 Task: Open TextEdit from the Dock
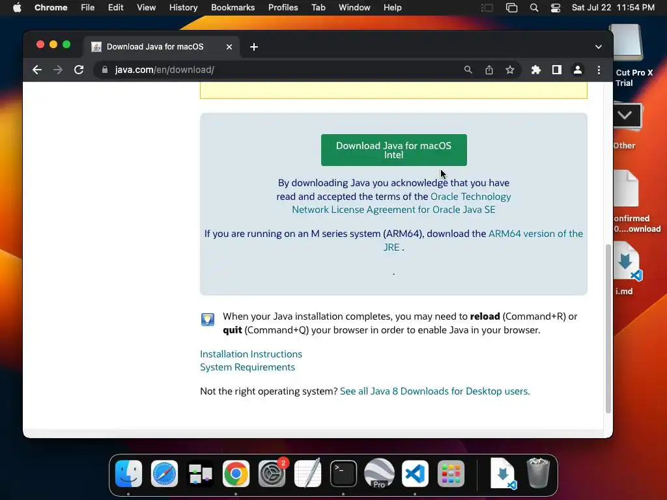(x=307, y=474)
